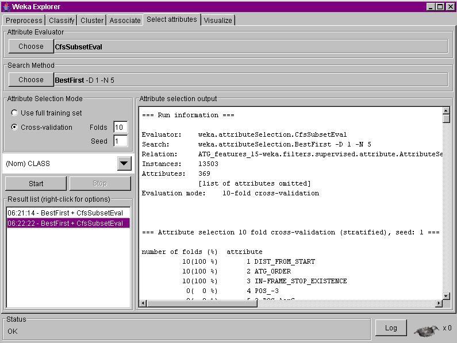Close the Weka Explorer window
The height and width of the screenshot is (343, 457).
pyautogui.click(x=450, y=6)
